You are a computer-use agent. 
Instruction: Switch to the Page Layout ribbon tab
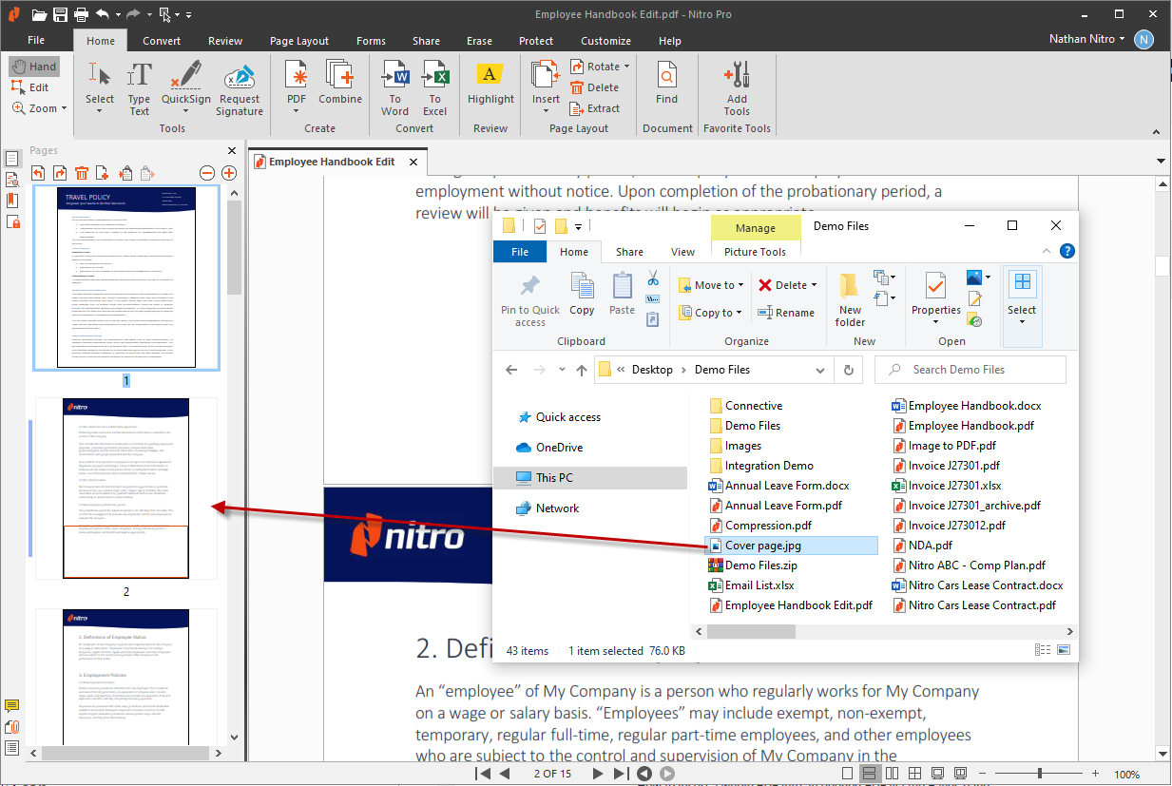299,41
